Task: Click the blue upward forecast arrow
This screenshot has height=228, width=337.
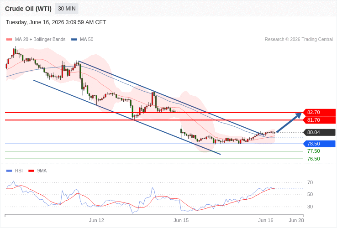Action: pyautogui.click(x=289, y=122)
